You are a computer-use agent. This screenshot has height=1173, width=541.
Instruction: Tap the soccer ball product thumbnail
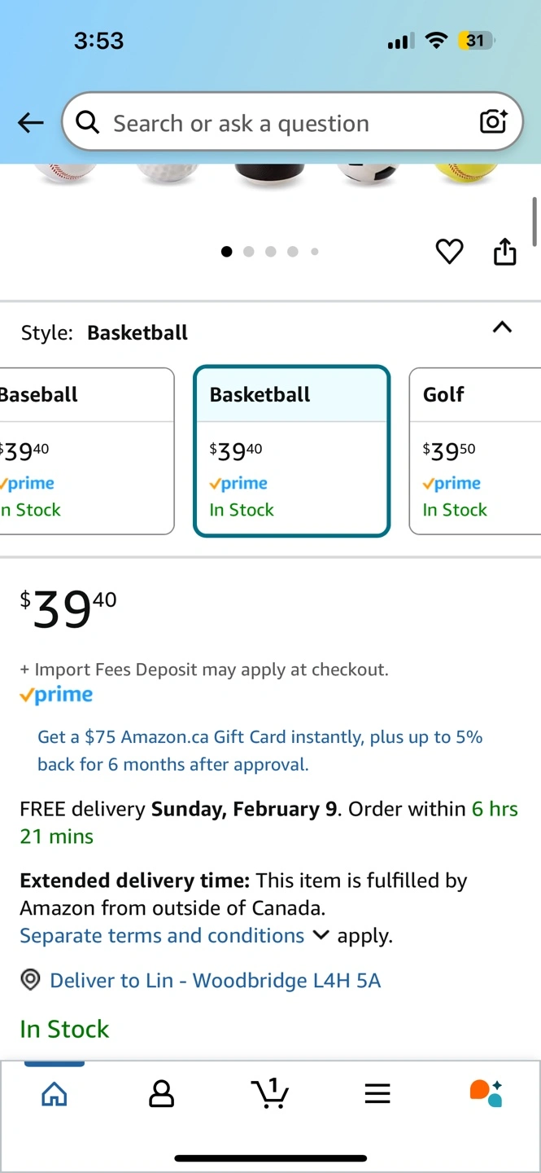[x=369, y=172]
